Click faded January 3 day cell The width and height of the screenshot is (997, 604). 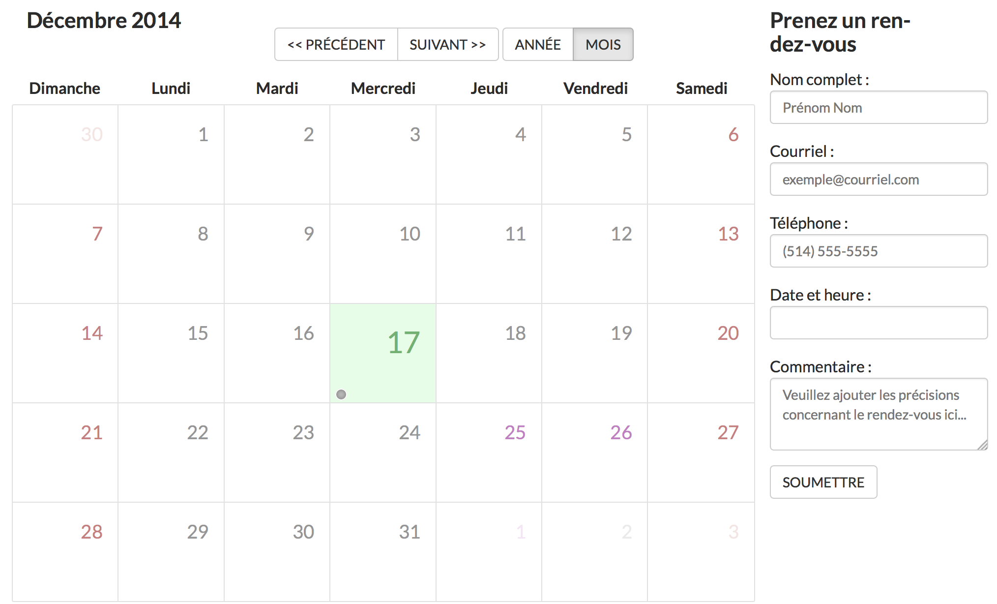click(x=701, y=552)
